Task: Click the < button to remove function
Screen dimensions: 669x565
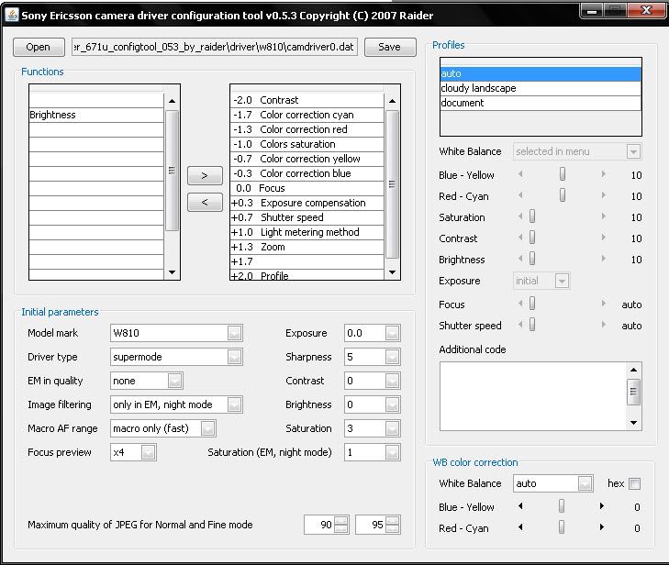Action: (205, 202)
